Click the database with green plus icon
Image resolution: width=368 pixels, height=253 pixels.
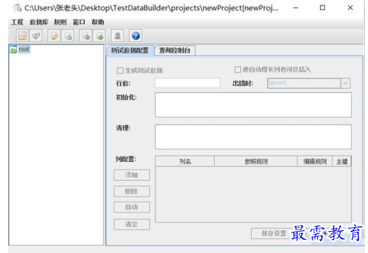click(68, 36)
